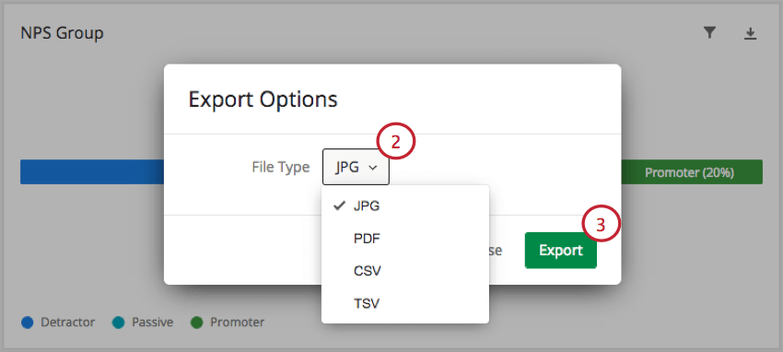This screenshot has height=352, width=783.
Task: Choose TSV from the file type list
Action: point(405,303)
